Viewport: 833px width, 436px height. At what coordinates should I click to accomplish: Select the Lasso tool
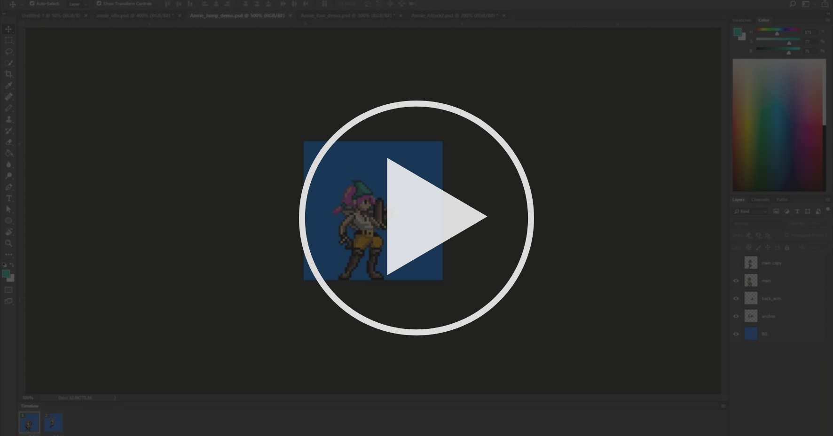(8, 52)
